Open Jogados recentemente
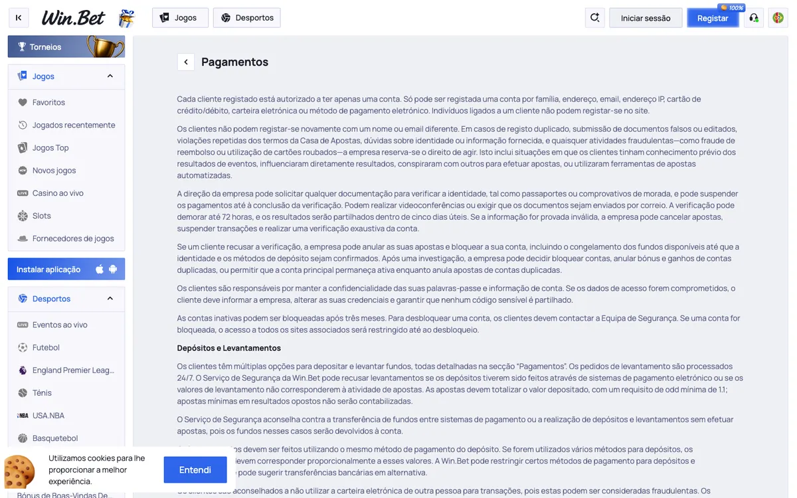Viewport: 797px width, 498px height. (x=74, y=125)
